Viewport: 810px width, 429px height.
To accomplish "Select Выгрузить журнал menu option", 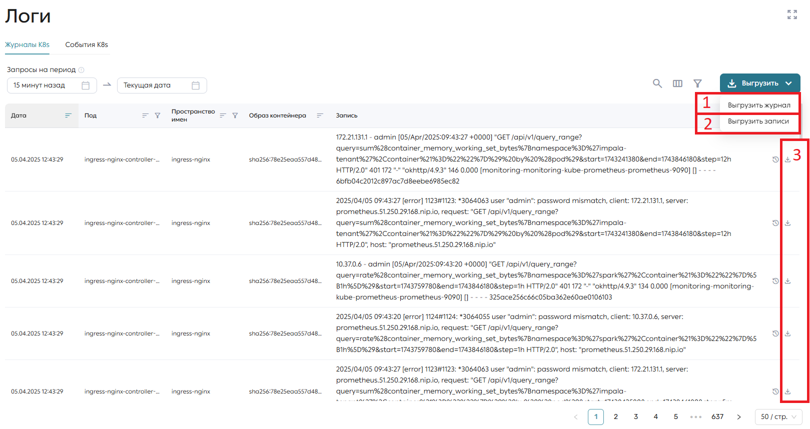I will (759, 105).
